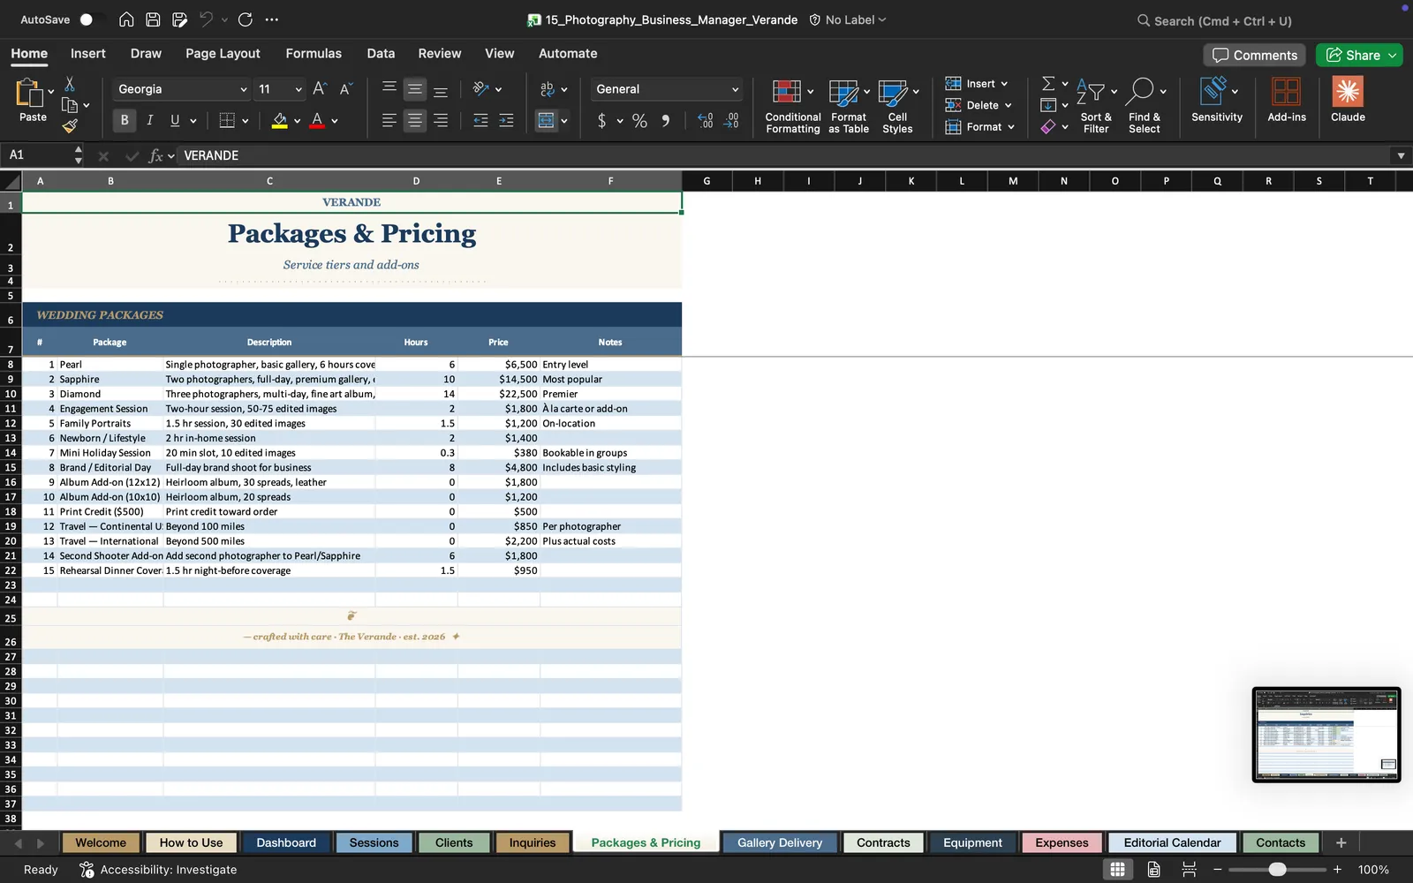The width and height of the screenshot is (1413, 883).
Task: Decrease decimal places
Action: (x=731, y=120)
